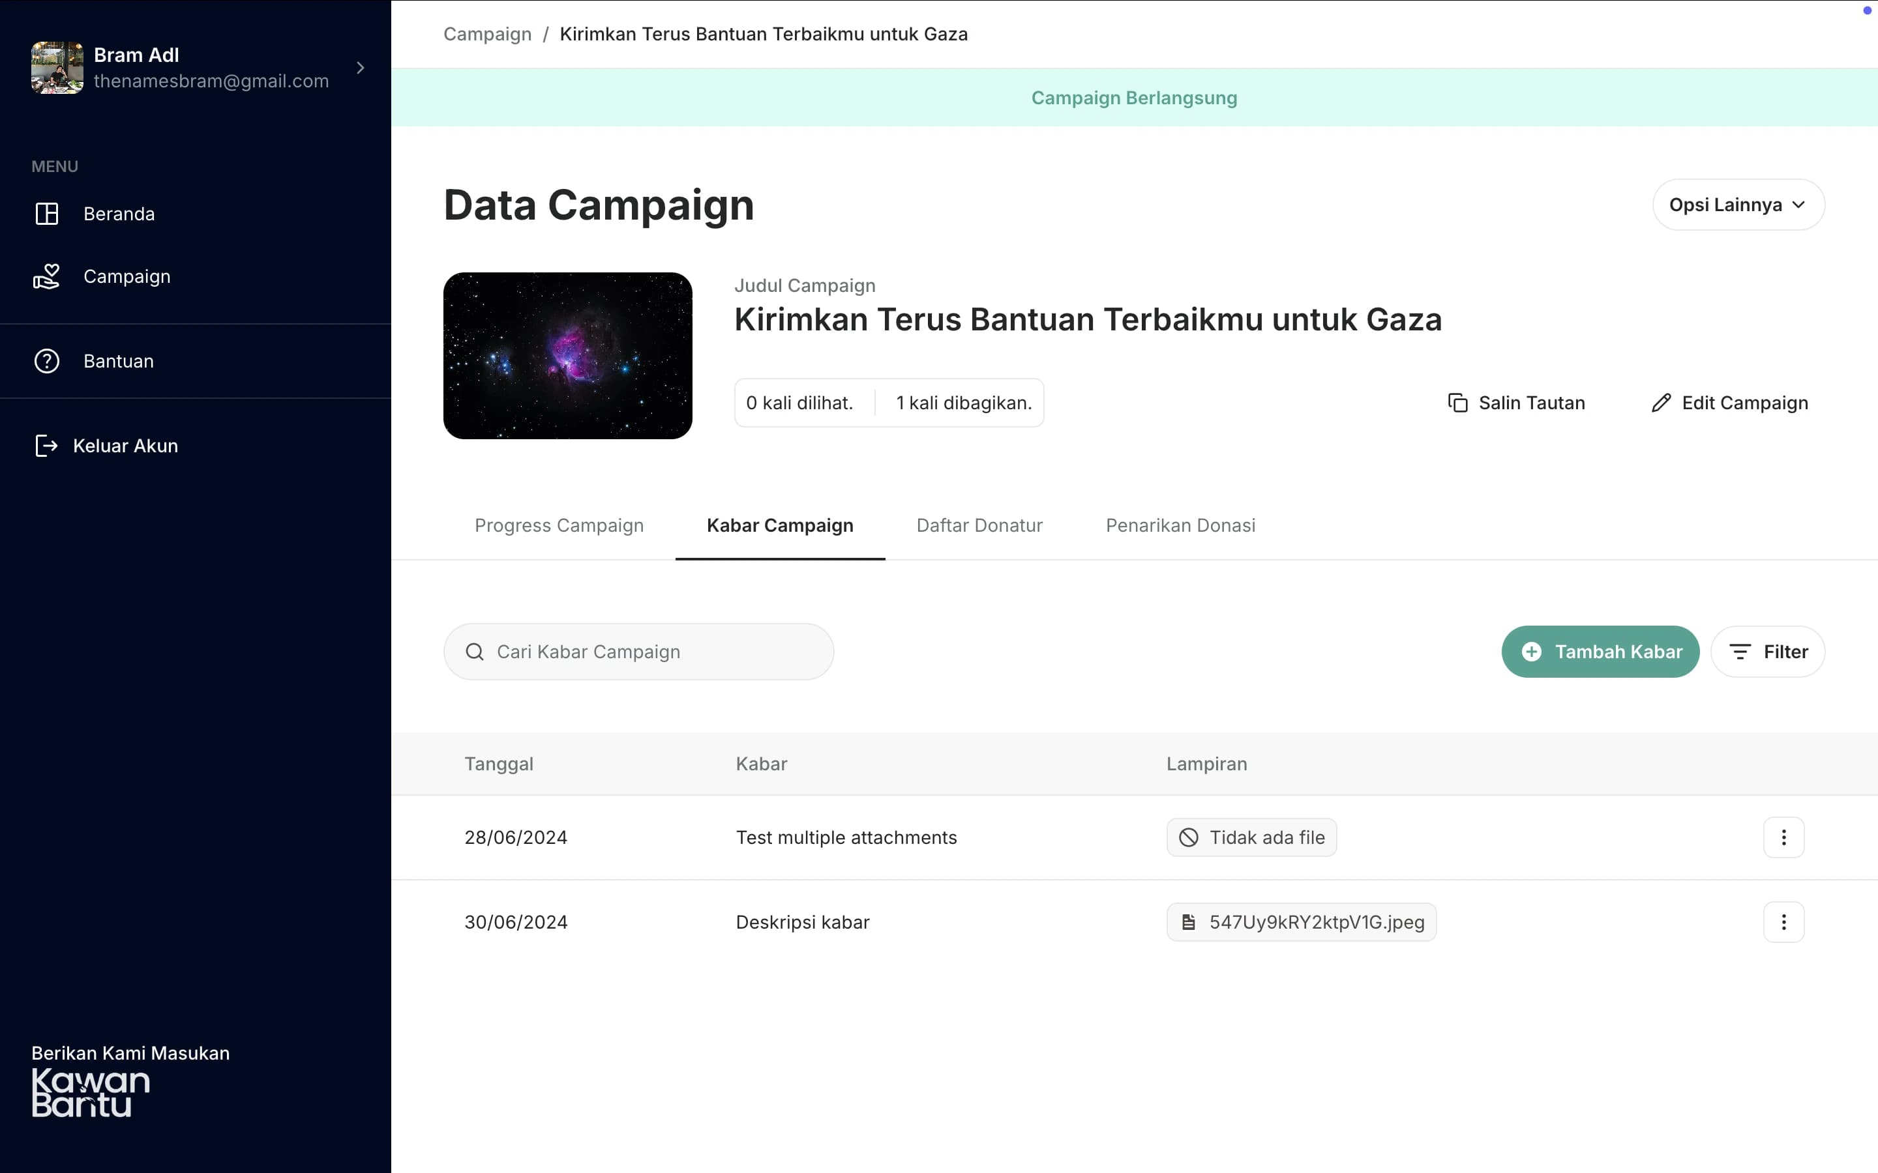Click the logout arrow icon
The image size is (1878, 1173).
(x=46, y=445)
